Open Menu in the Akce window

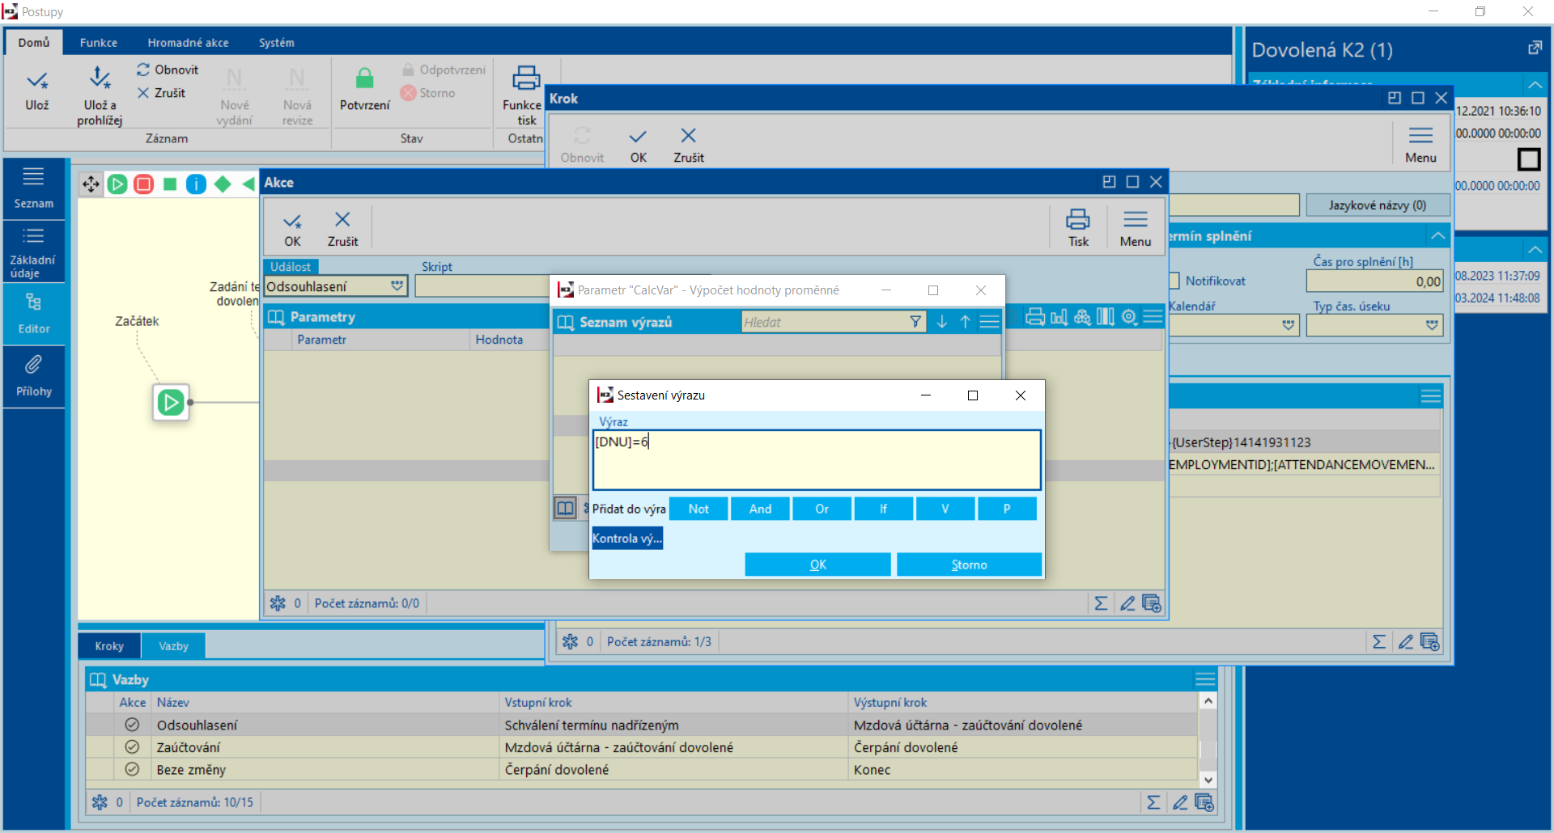pos(1136,229)
